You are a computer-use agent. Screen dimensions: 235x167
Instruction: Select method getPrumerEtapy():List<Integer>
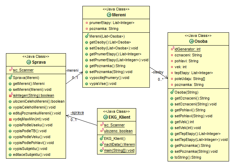115,54
